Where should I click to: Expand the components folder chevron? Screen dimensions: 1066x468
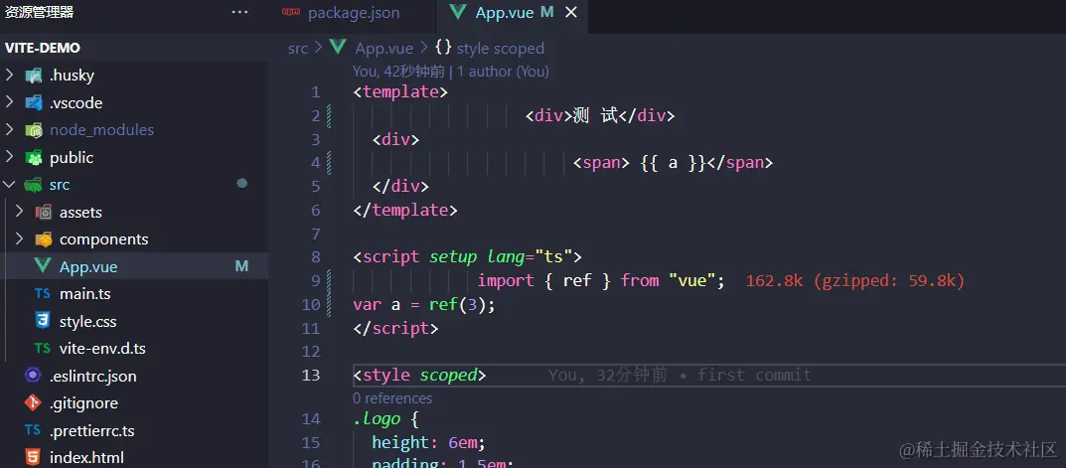[20, 238]
